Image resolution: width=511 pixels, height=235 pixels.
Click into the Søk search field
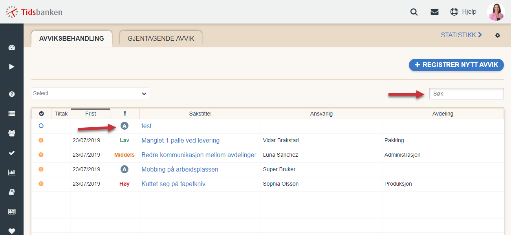point(467,94)
